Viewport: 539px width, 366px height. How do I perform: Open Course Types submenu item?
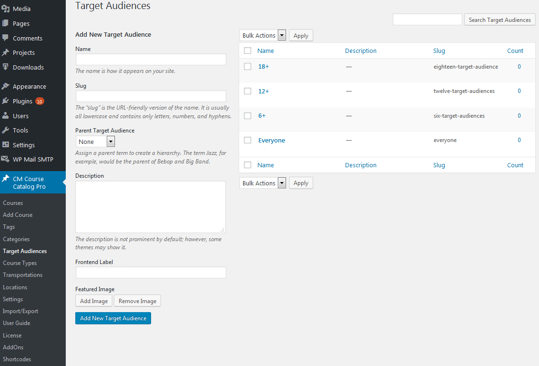[20, 263]
